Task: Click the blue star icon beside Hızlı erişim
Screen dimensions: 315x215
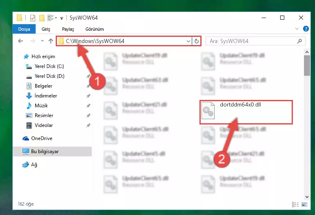Action: pyautogui.click(x=26, y=57)
